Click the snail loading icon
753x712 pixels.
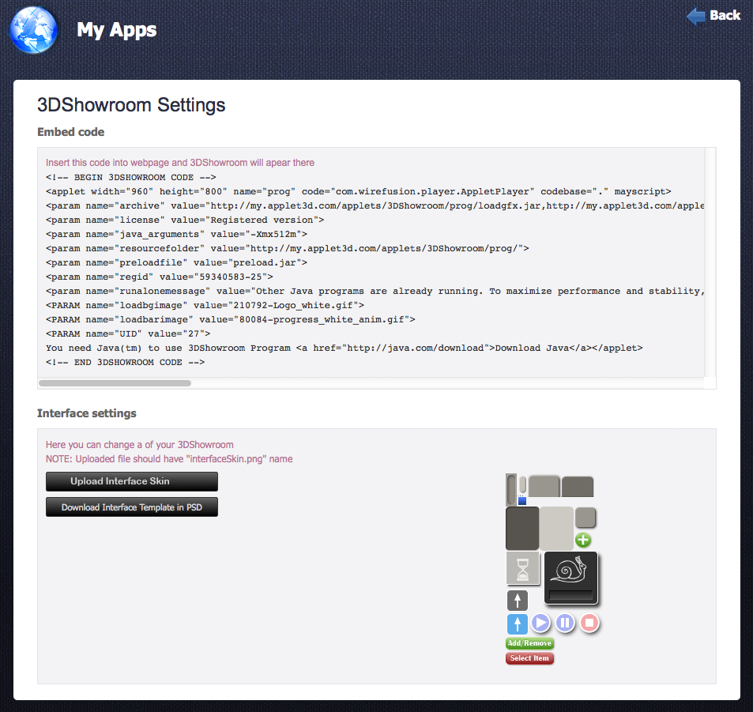coord(570,570)
